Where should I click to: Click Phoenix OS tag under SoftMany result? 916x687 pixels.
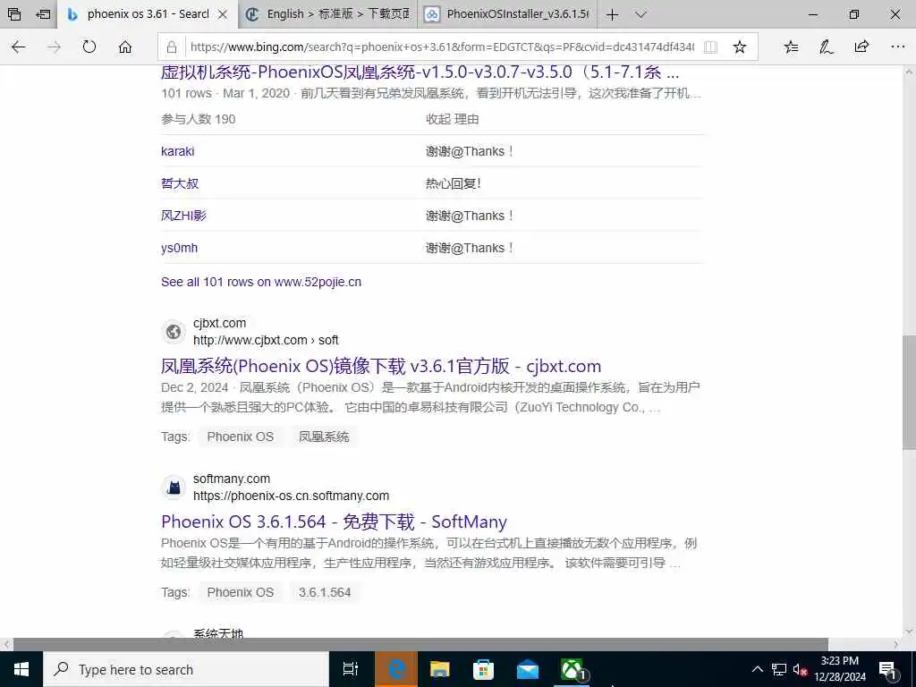click(x=240, y=592)
